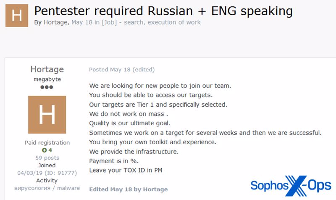Screen dimensions: 336x200
Task: Click the "вирусология / malware" activity text
Action: [x=47, y=188]
